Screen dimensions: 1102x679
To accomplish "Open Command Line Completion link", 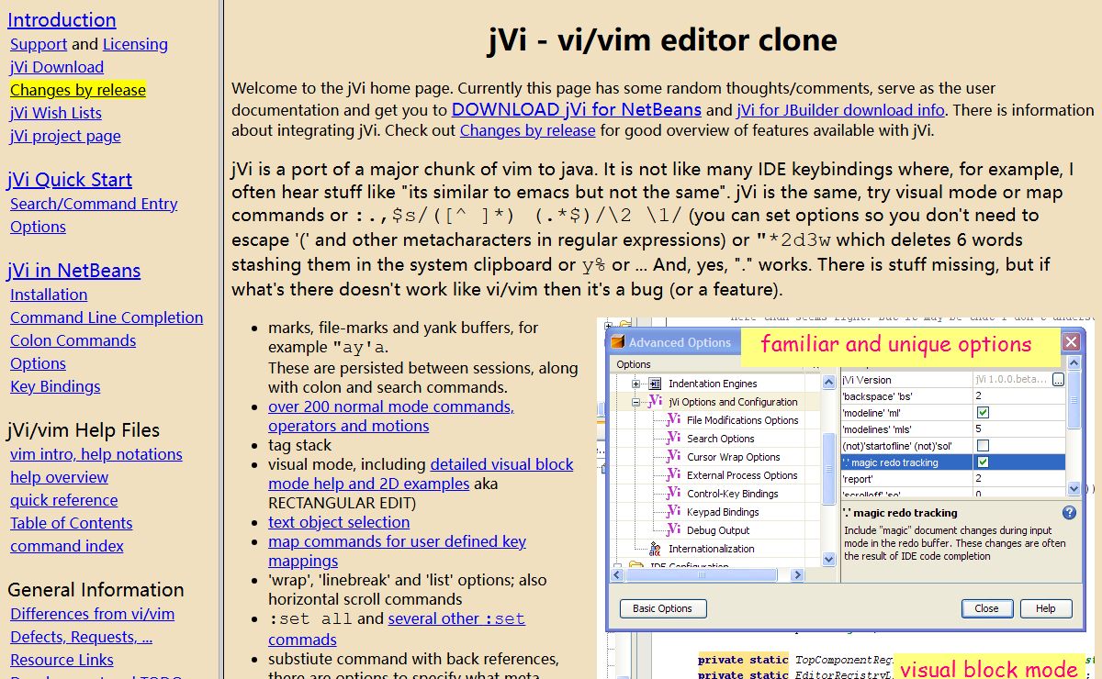I will (x=107, y=317).
